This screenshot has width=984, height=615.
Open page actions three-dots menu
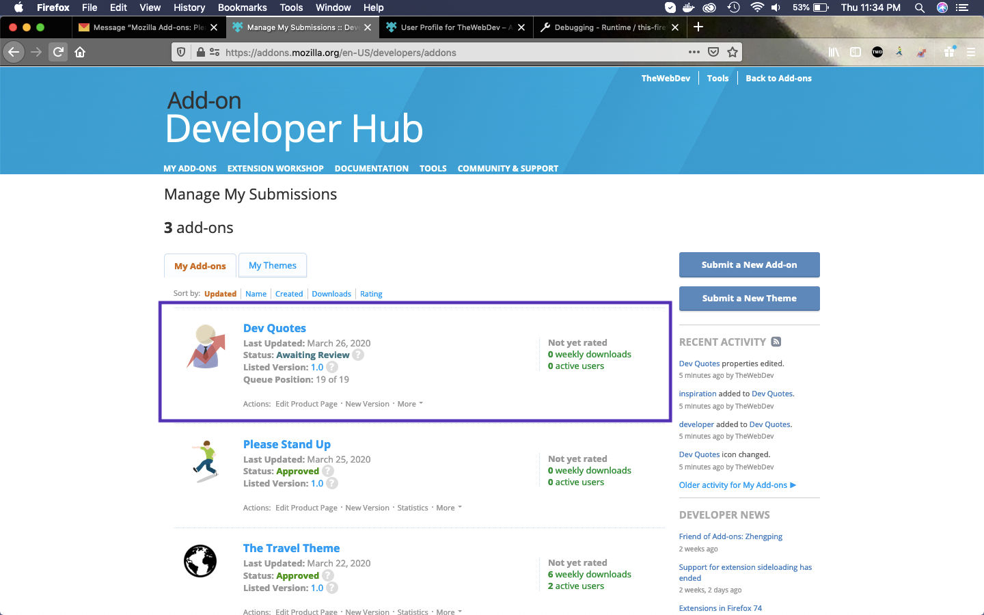694,52
